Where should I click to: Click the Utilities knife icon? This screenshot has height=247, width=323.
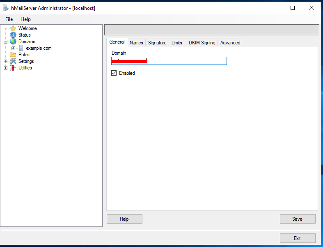pyautogui.click(x=13, y=68)
